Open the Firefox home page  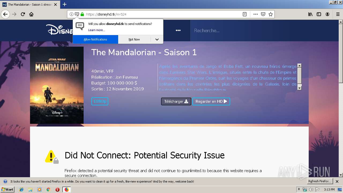pyautogui.click(x=31, y=14)
